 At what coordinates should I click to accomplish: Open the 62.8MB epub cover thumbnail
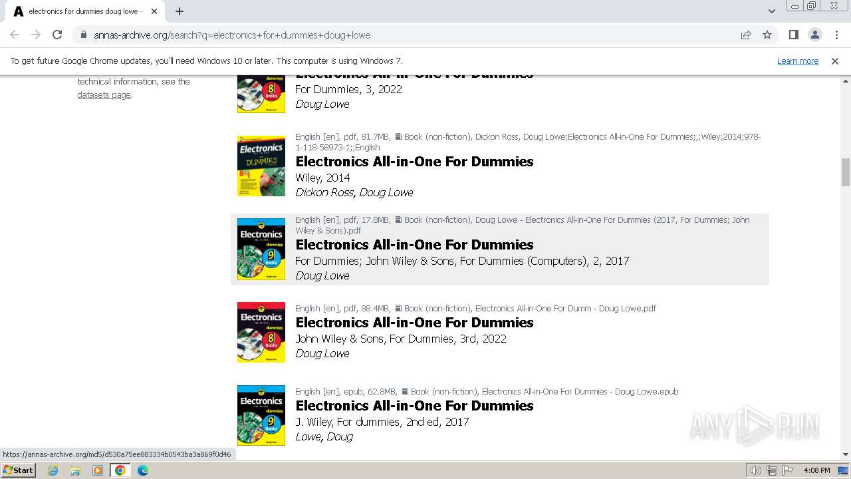click(261, 415)
